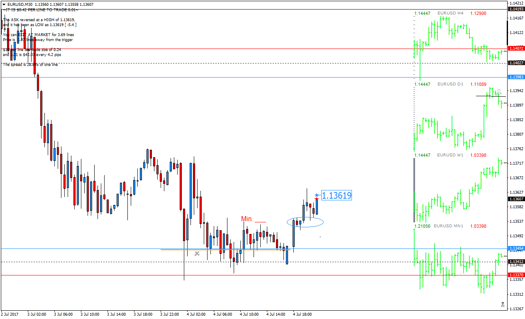Click the skull icon in chart corner
Viewport: 525px width, 319px height.
coord(503,304)
